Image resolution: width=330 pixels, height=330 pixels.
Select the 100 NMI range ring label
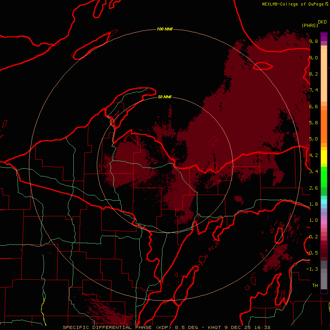tap(165, 29)
